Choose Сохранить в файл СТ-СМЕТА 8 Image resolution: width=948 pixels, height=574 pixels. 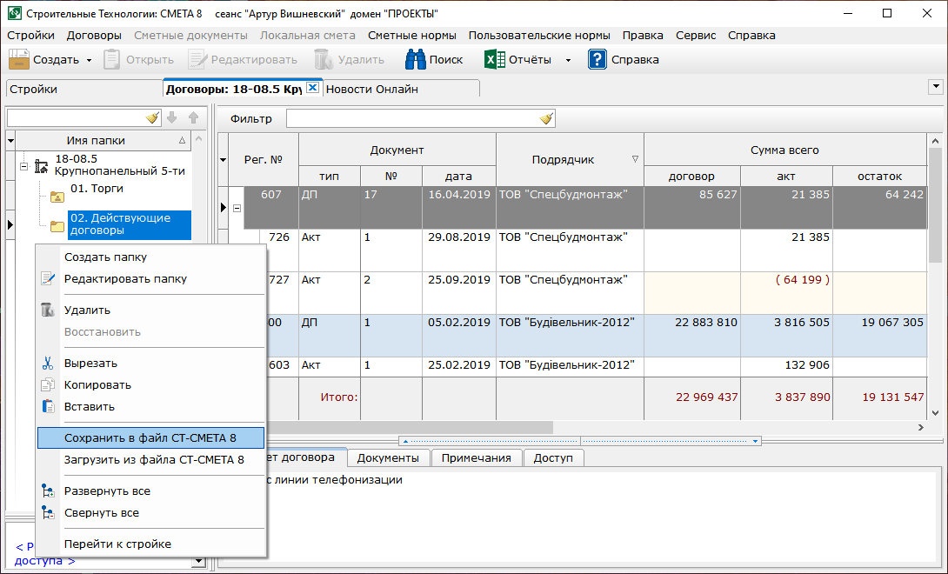[150, 437]
